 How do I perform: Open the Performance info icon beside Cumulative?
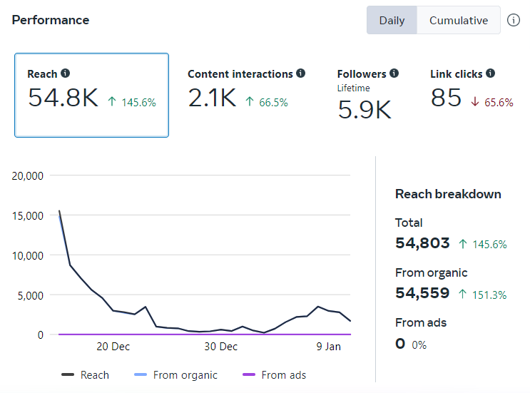point(513,20)
